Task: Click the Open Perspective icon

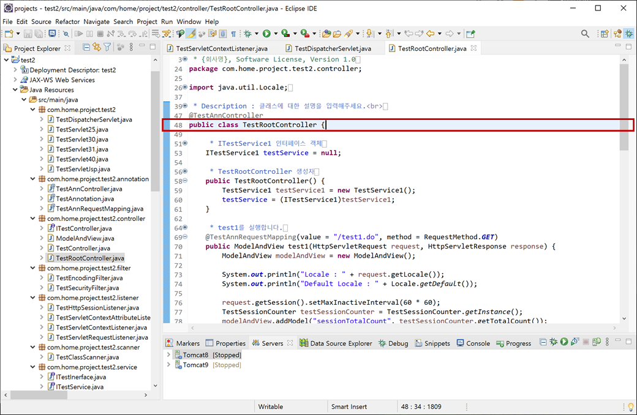Action: click(605, 34)
